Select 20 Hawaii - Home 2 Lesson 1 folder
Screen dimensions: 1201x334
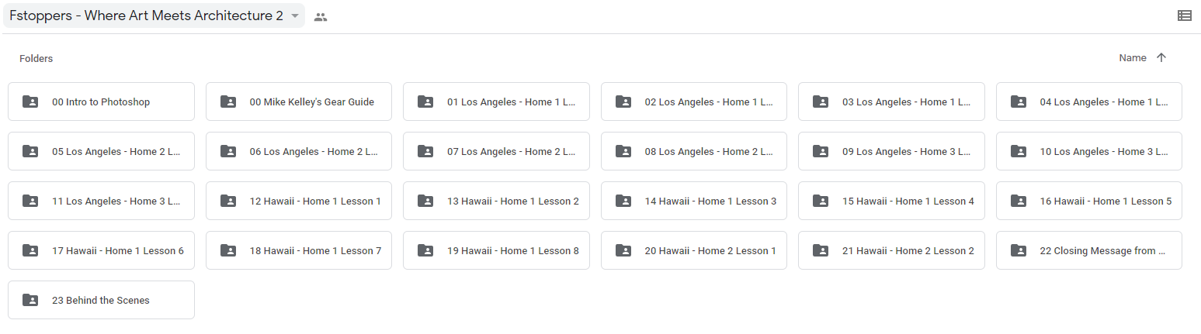[x=694, y=250]
